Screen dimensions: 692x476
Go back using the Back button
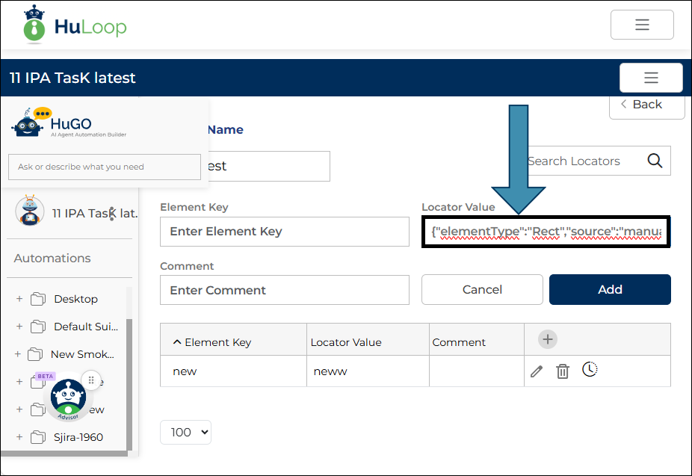[x=646, y=105]
